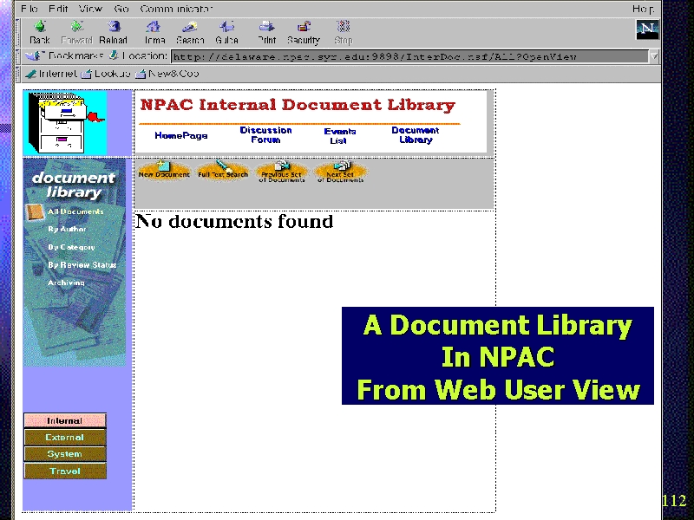Create a New Document

point(164,170)
